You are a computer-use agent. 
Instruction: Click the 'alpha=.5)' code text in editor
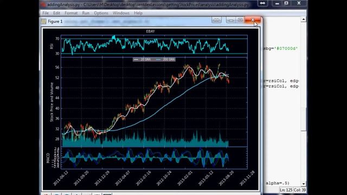tap(278, 183)
